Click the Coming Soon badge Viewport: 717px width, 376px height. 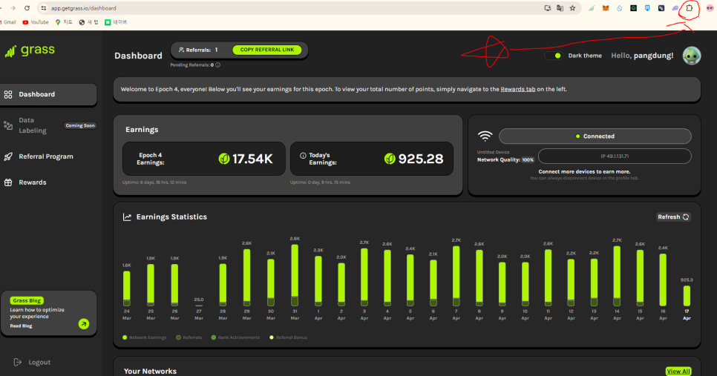coord(80,125)
